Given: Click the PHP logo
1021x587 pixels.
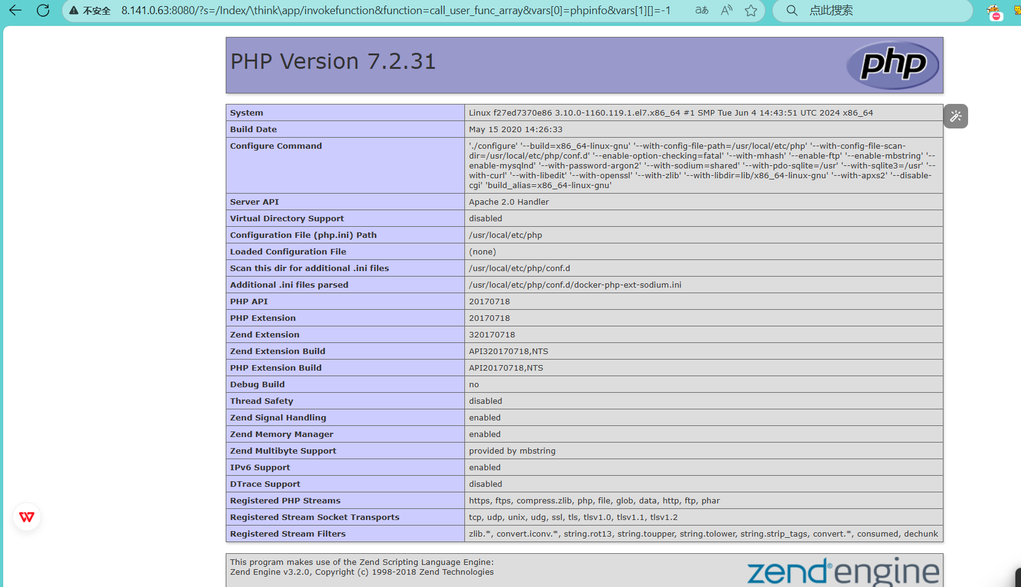Looking at the screenshot, I should click(x=893, y=65).
